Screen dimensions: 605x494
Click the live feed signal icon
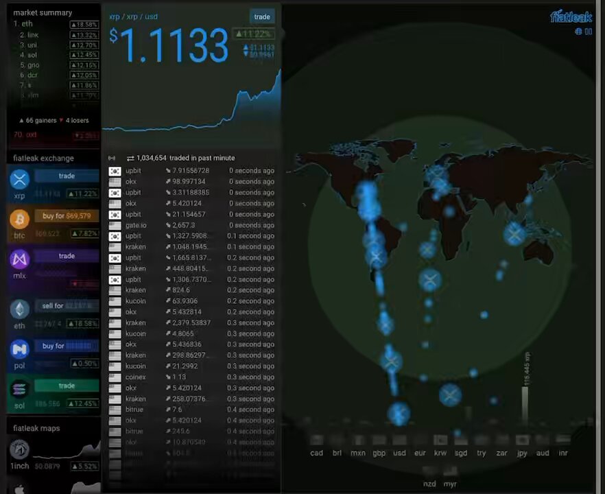(x=112, y=158)
